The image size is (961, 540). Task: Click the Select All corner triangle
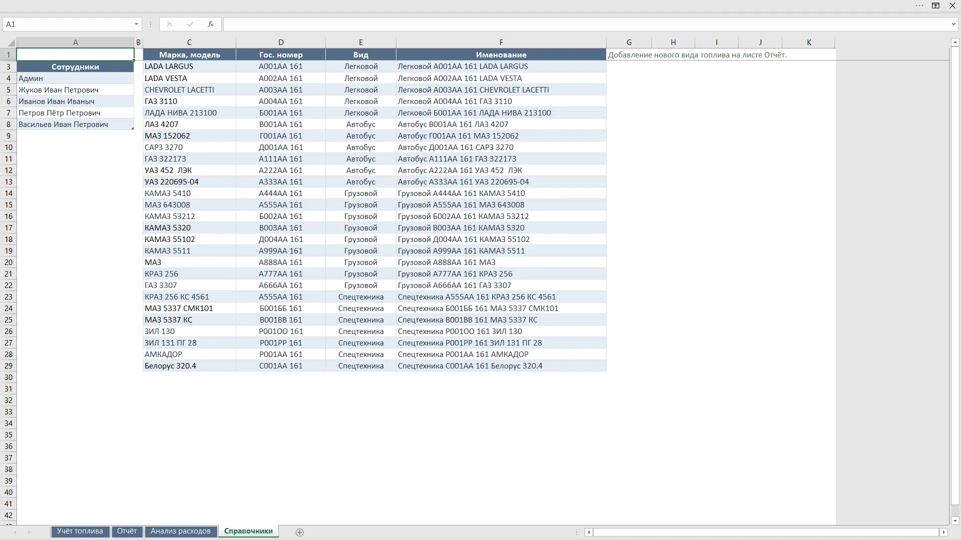coord(11,42)
